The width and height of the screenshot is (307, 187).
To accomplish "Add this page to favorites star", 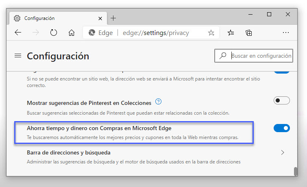I will tap(211, 33).
